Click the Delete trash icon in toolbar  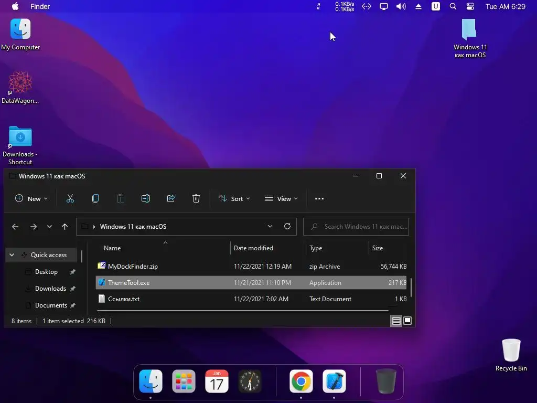coord(196,198)
